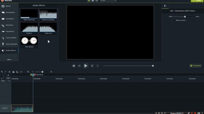Open the Properties panel button

point(195,66)
